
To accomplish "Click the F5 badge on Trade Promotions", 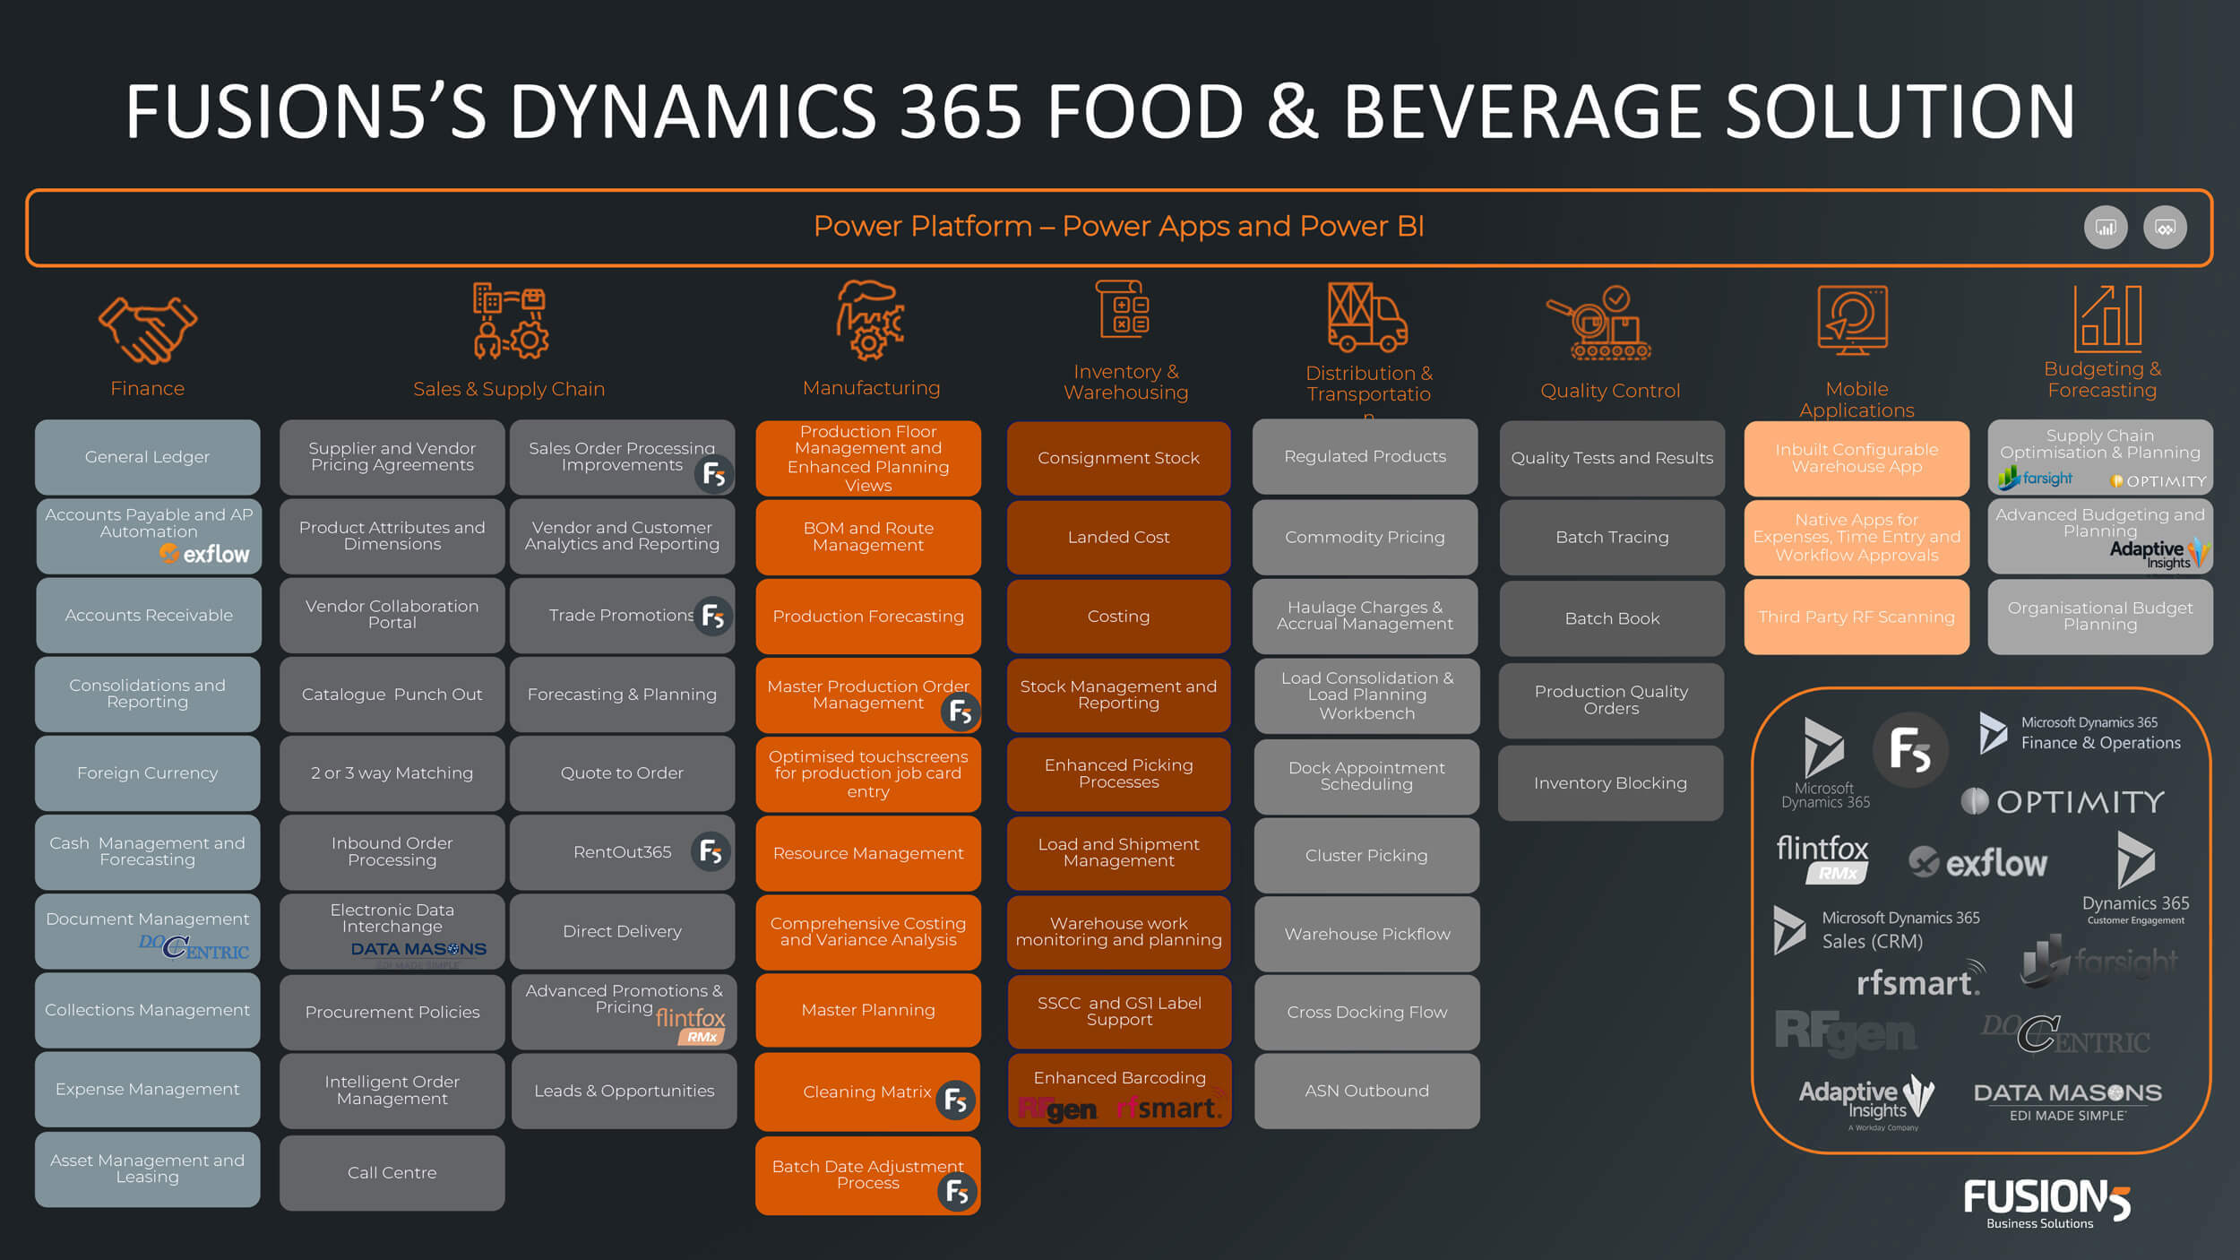I will tap(713, 617).
